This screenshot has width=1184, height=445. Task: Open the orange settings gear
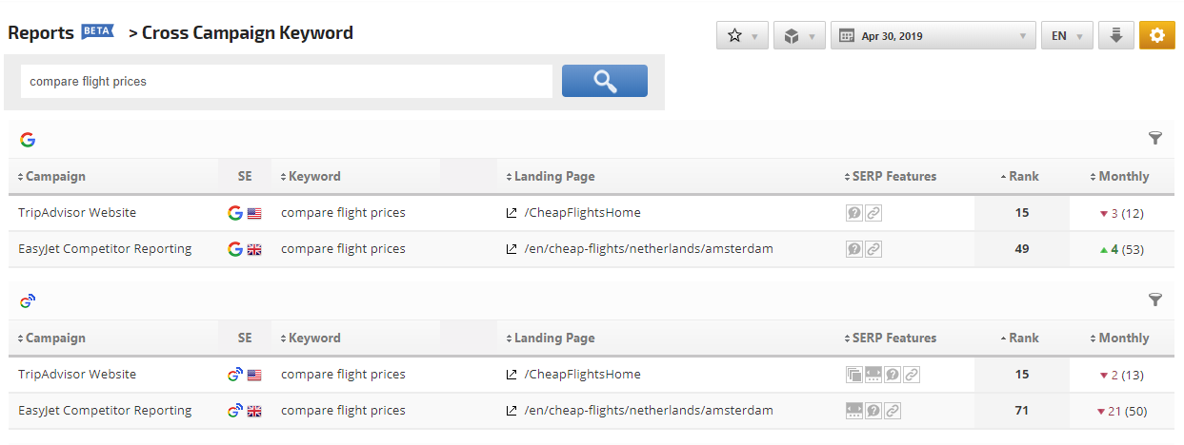pyautogui.click(x=1156, y=36)
